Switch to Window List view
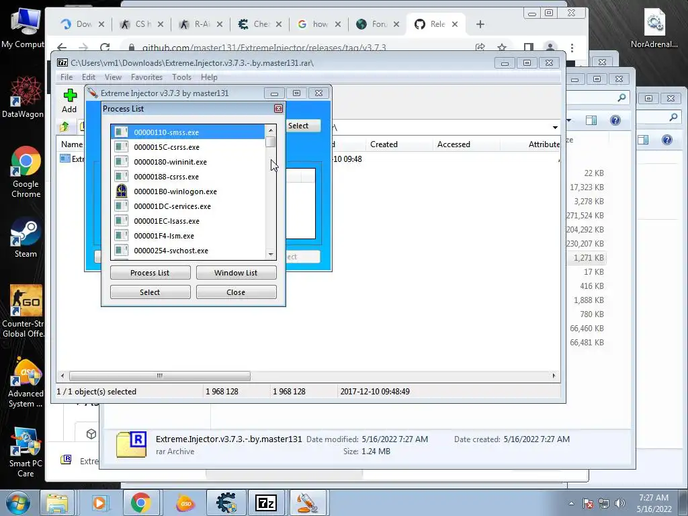Screen dimensions: 688x516 [236, 273]
